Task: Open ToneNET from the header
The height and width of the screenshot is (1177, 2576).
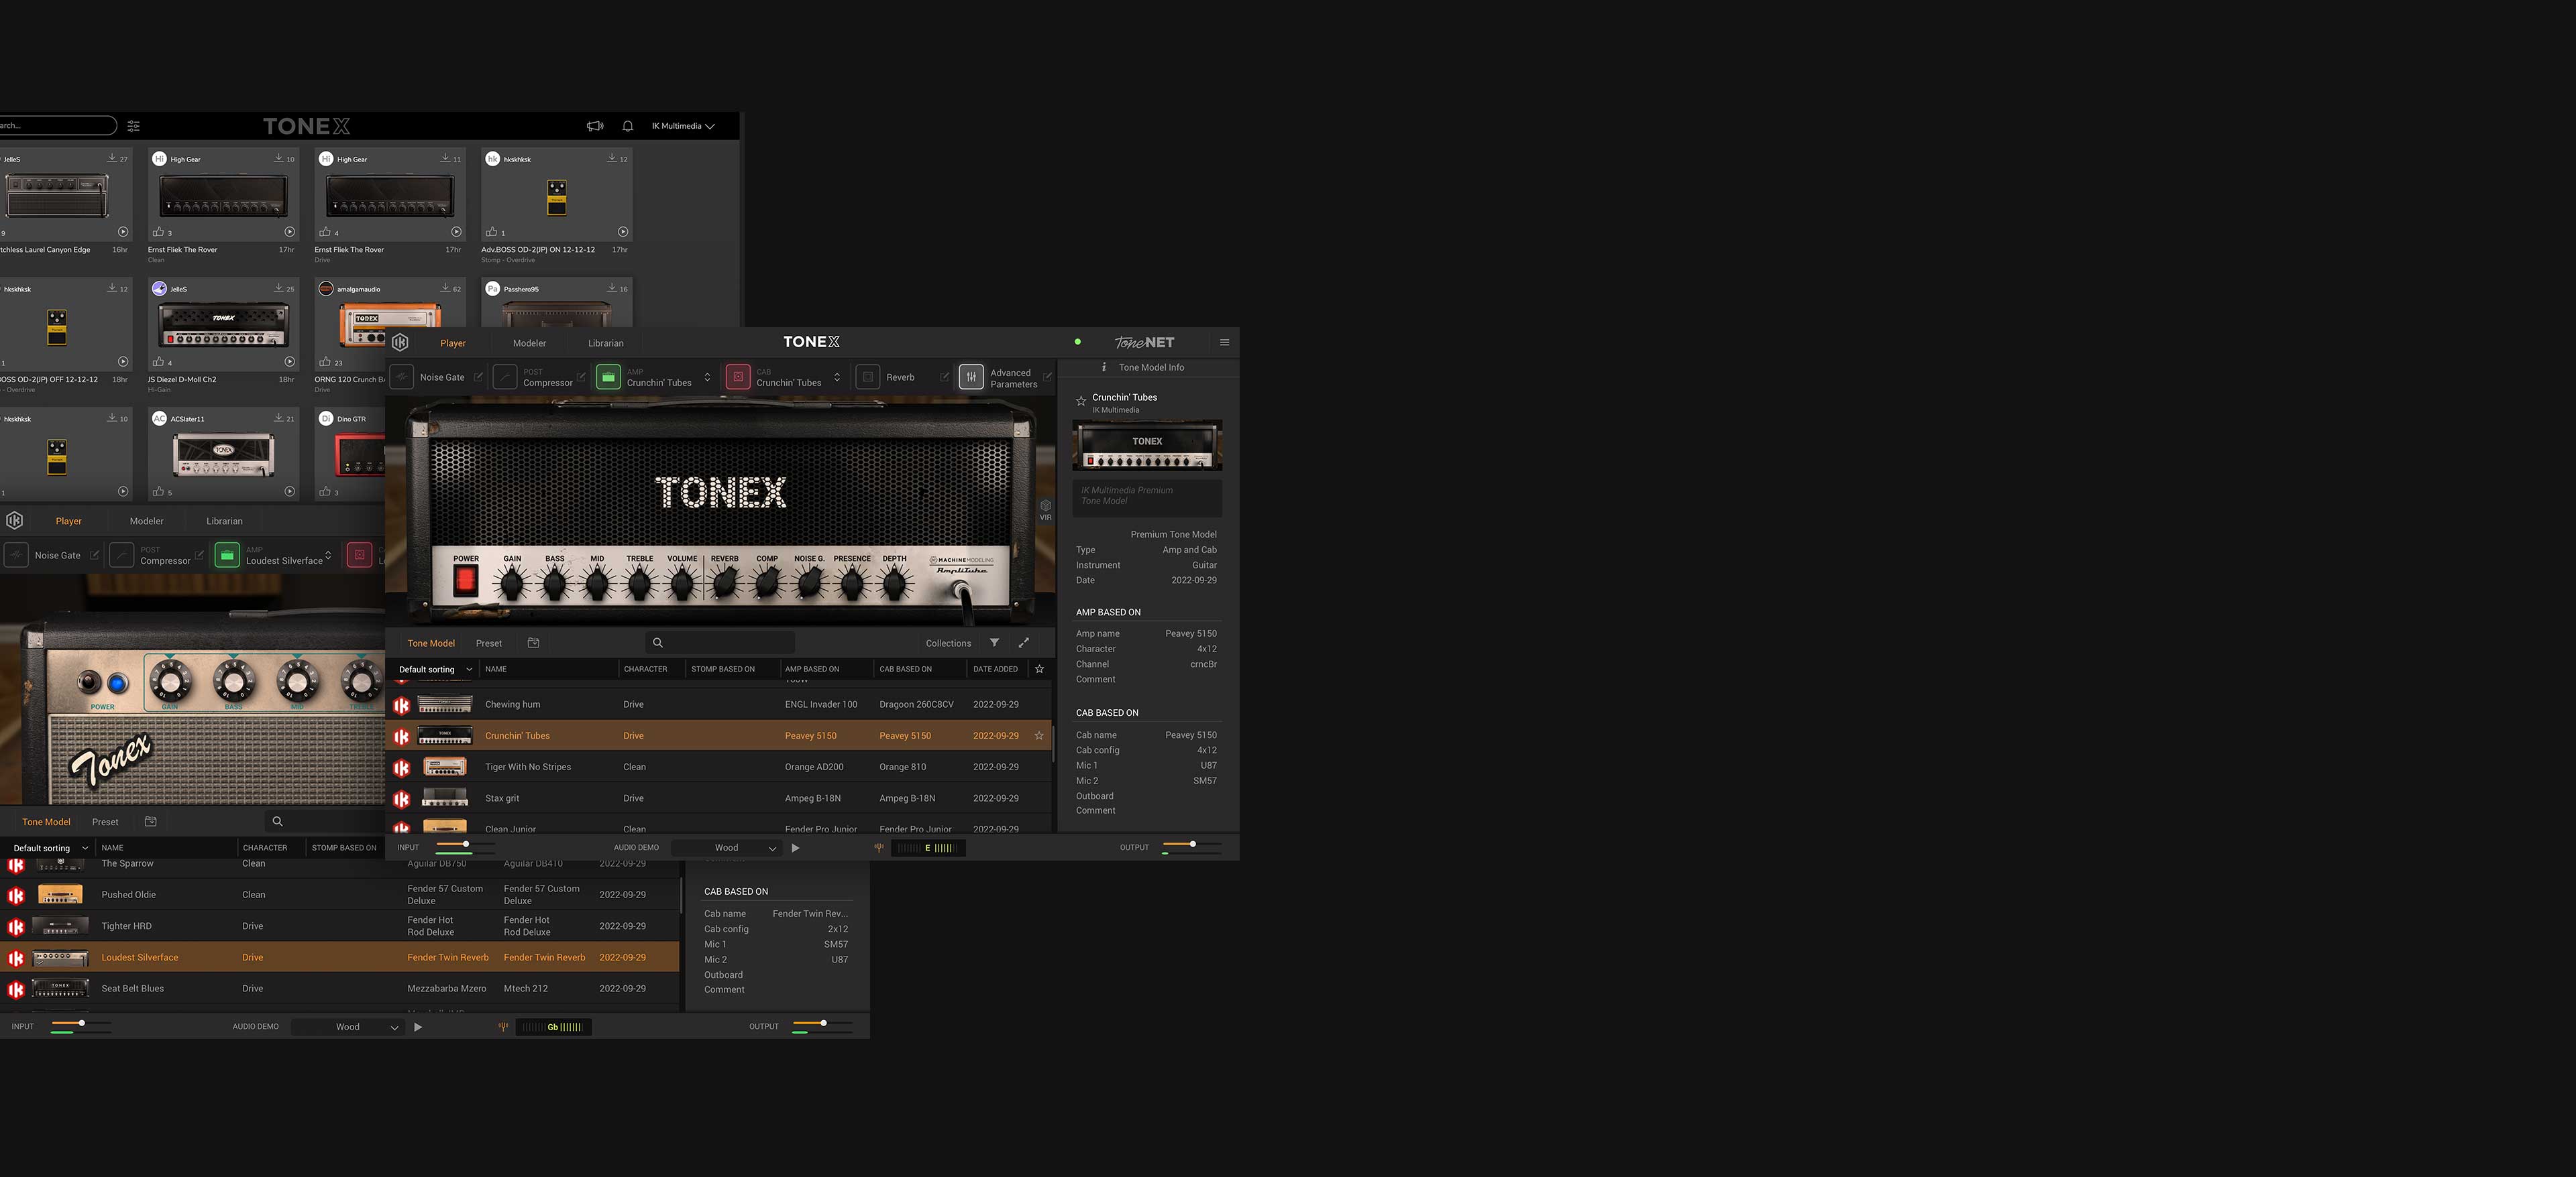Action: (x=1144, y=343)
